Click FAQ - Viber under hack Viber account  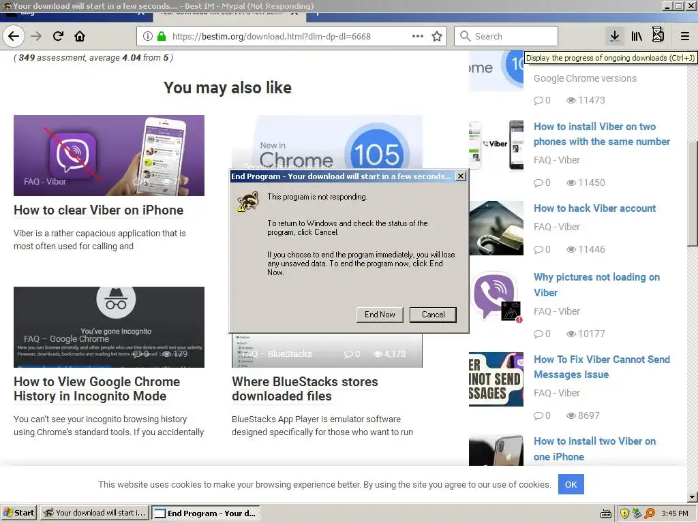coord(556,227)
